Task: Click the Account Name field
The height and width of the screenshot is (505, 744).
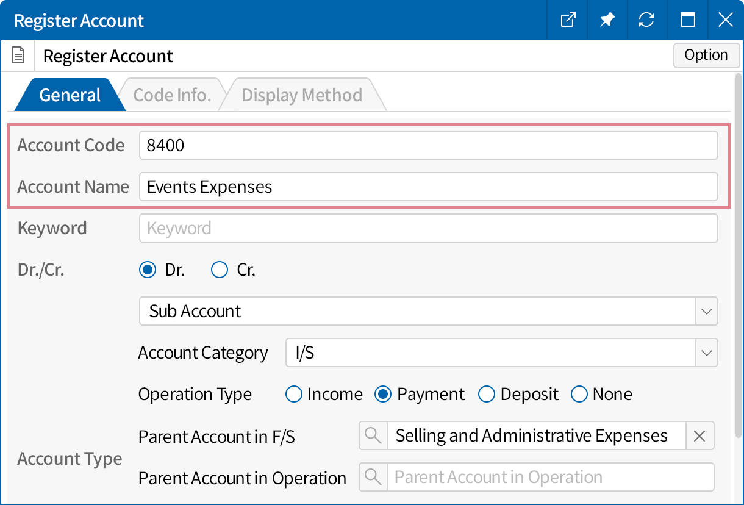Action: click(428, 187)
